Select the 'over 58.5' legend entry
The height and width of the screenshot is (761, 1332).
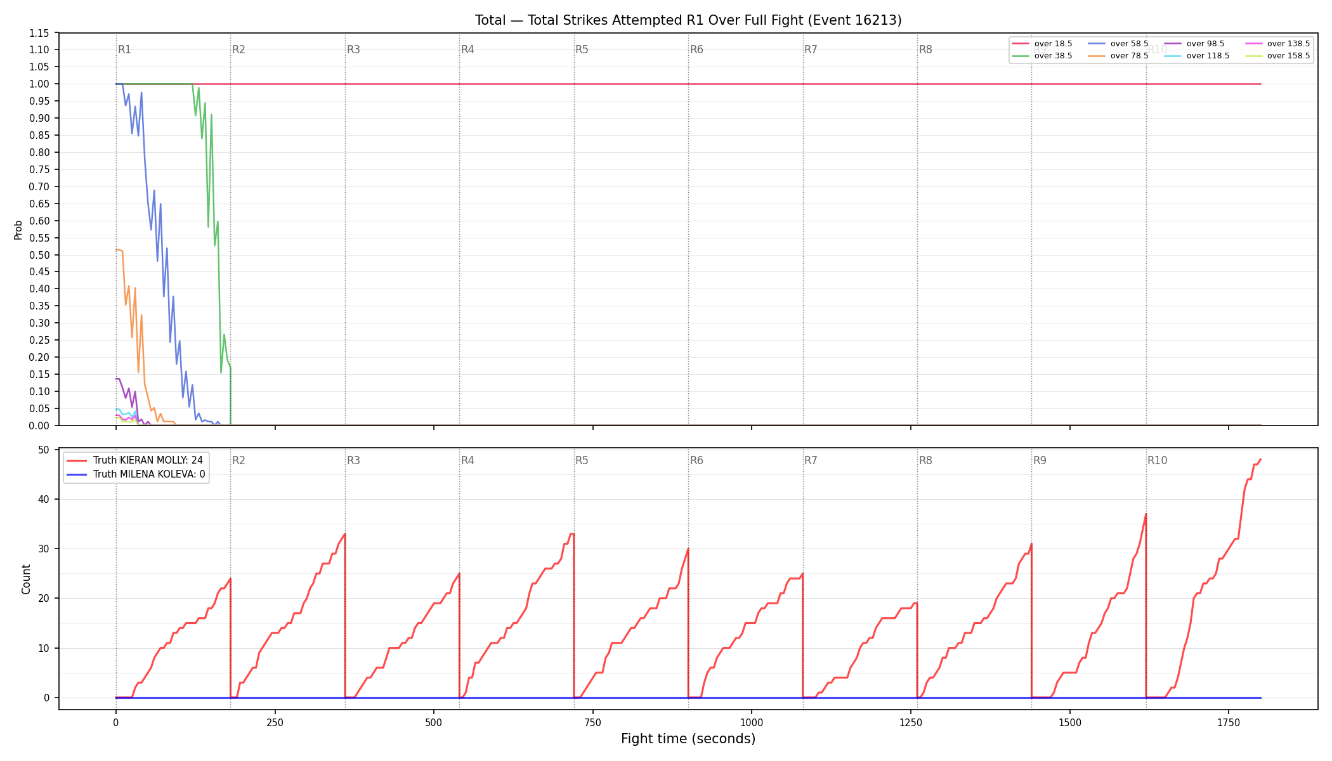[x=1118, y=44]
